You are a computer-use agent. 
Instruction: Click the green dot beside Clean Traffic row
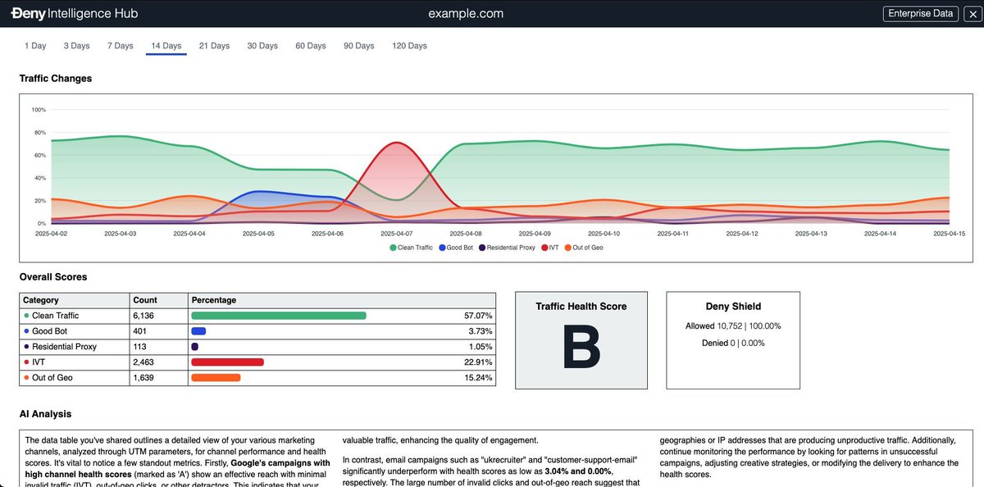click(26, 316)
